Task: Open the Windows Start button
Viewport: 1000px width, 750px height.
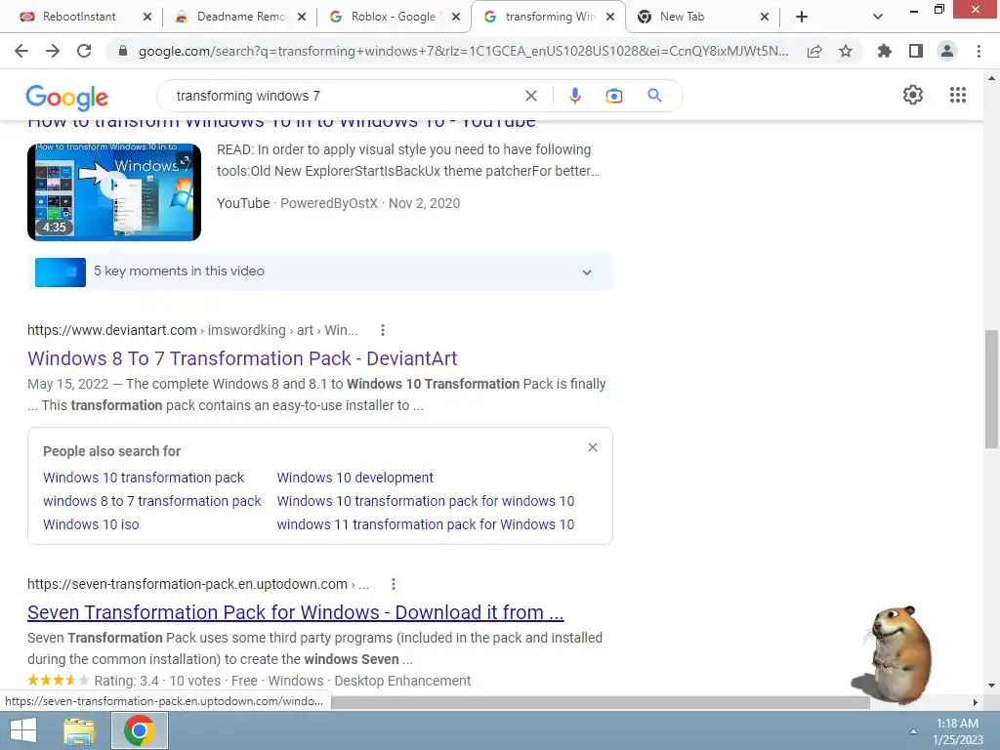Action: (23, 730)
